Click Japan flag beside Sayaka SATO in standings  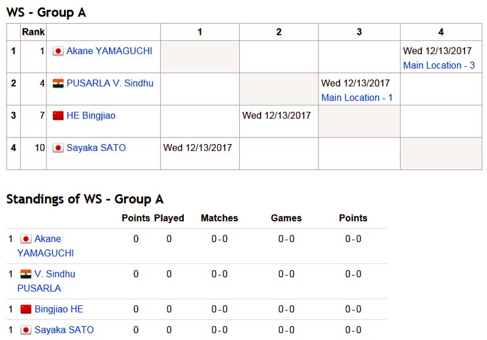[x=26, y=330]
